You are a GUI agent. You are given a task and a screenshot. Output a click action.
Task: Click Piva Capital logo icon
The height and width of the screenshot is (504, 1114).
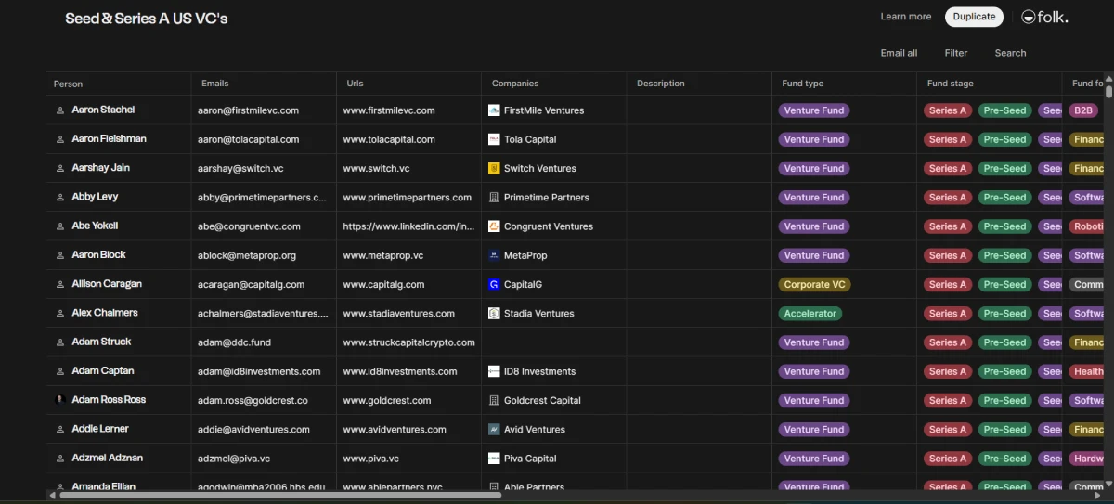tap(494, 459)
